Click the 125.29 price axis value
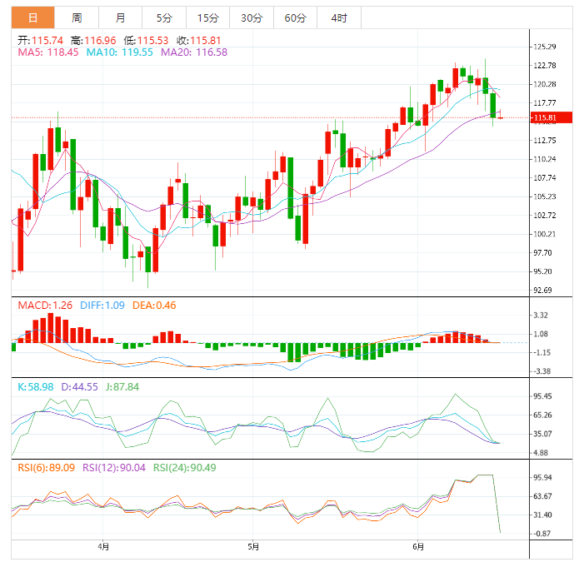Image resolution: width=574 pixels, height=562 pixels. (545, 47)
